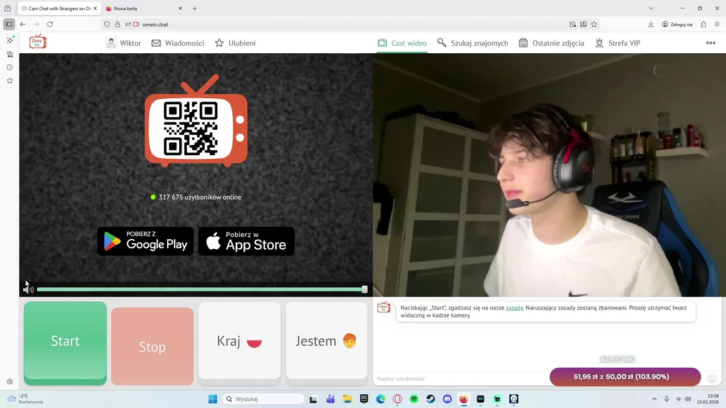Open Spotify from the taskbar

point(414,399)
